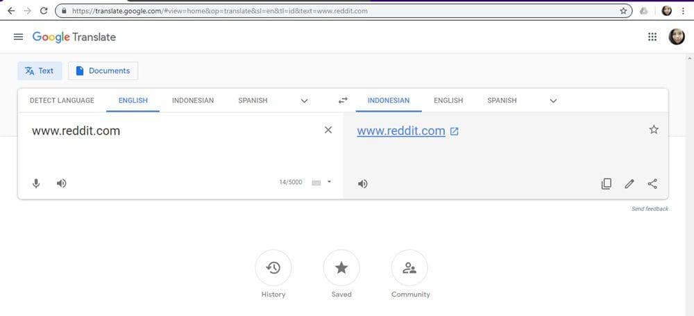Click the microphone voice input icon
Viewport: 694px width, 316px height.
coord(36,183)
